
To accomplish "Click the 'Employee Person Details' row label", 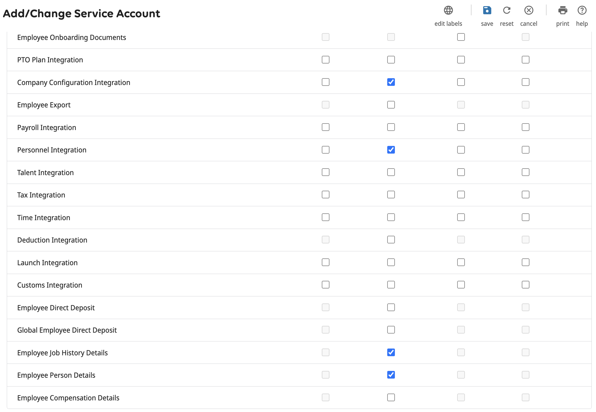I will tap(56, 375).
